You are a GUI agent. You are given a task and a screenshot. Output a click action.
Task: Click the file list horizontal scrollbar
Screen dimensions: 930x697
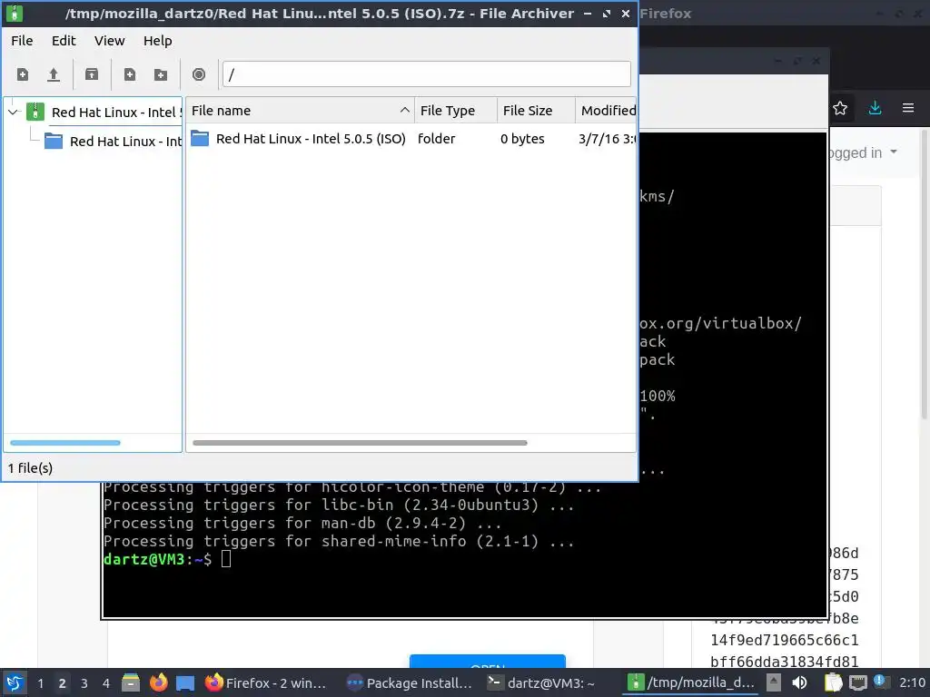(x=360, y=443)
